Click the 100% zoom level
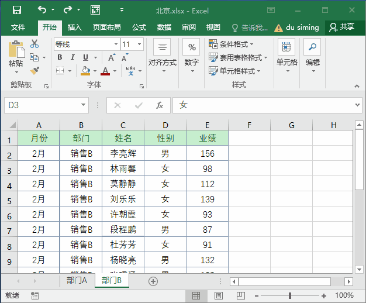This screenshot has width=366, height=303. pos(344,295)
